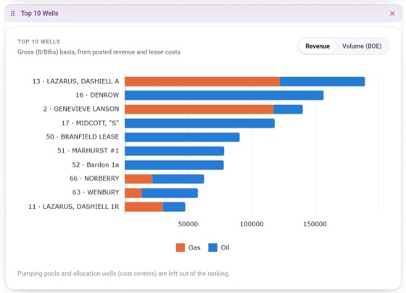The image size is (406, 293).
Task: Click the Gas legend label
Action: tap(194, 247)
